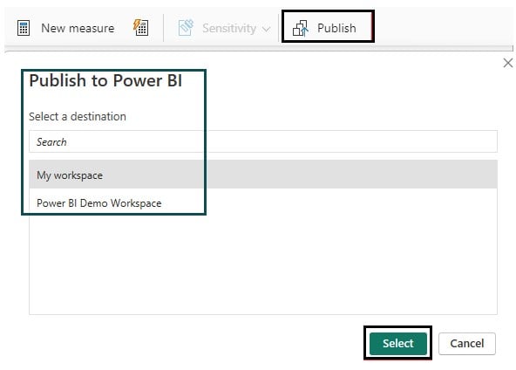Click the Publish button label
The image size is (516, 370).
[x=336, y=28]
